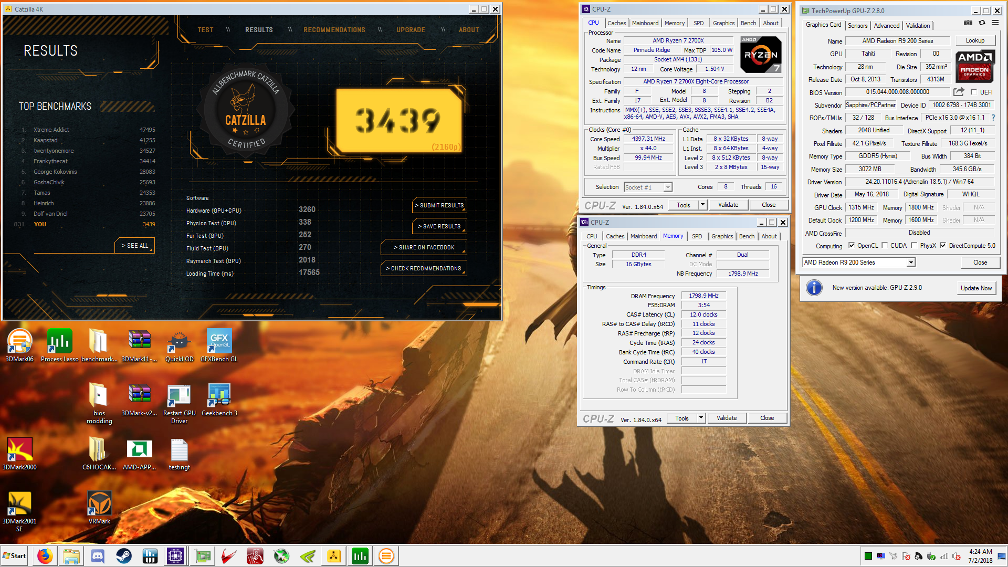Toggle the PhysX checkbox
Screen dimensions: 1008x567
click(914, 245)
